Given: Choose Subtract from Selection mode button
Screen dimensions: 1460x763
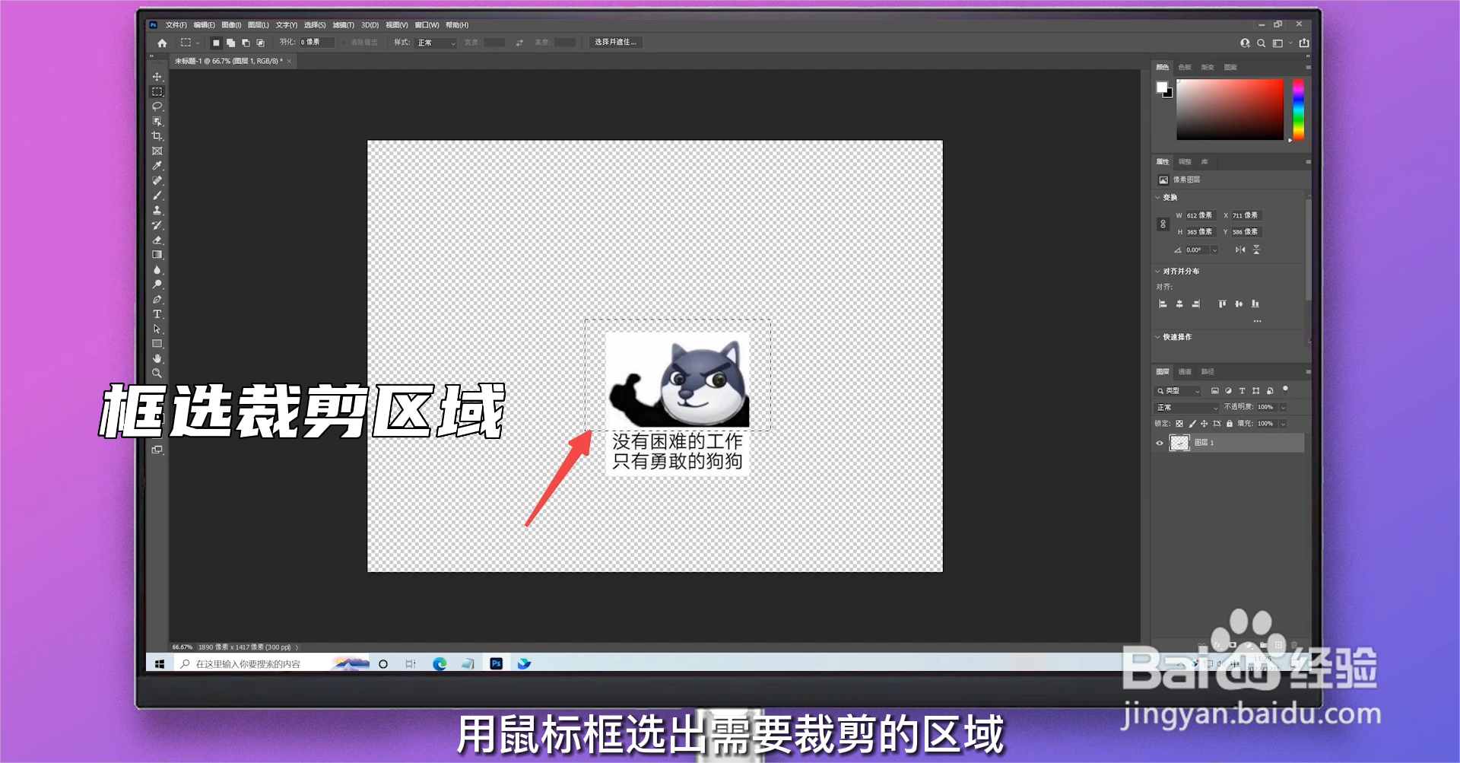Looking at the screenshot, I should pyautogui.click(x=246, y=43).
